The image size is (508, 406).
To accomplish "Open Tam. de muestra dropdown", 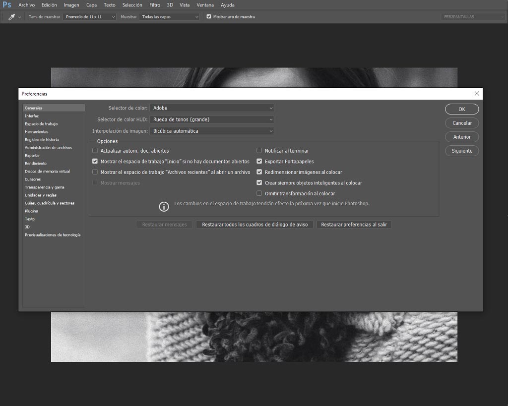I will click(89, 17).
